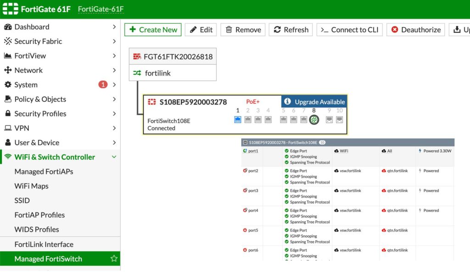Select the port4 row in table
The image size is (470, 273).
tap(253, 211)
